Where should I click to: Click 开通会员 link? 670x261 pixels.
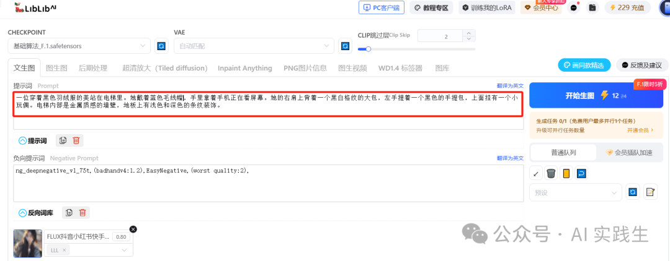tap(640, 130)
